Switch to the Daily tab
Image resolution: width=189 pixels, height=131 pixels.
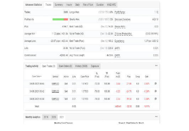coord(77,5)
